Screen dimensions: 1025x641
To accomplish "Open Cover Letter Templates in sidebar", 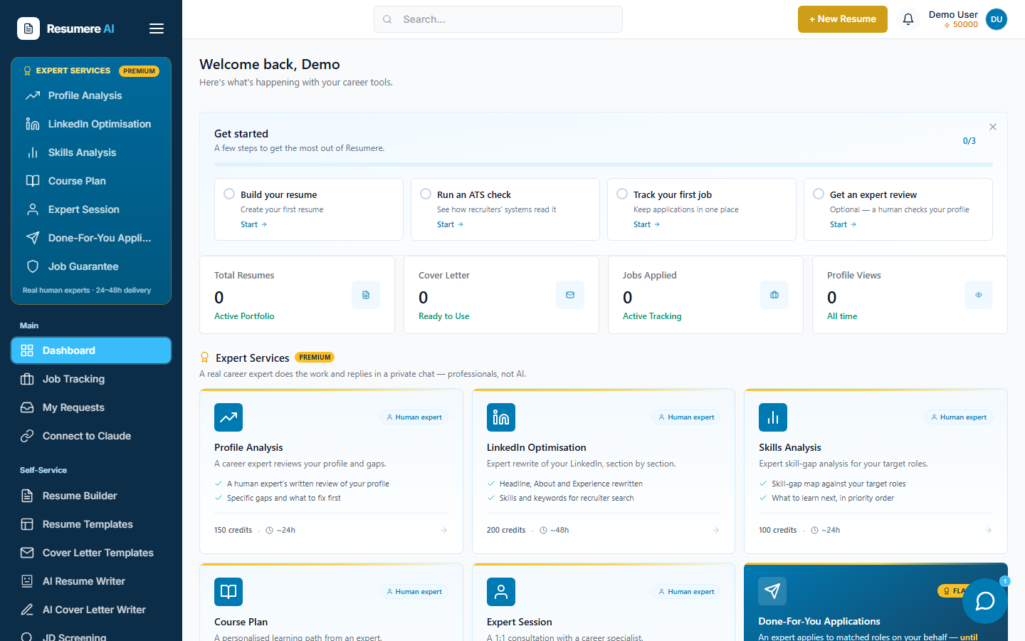I will pyautogui.click(x=91, y=553).
